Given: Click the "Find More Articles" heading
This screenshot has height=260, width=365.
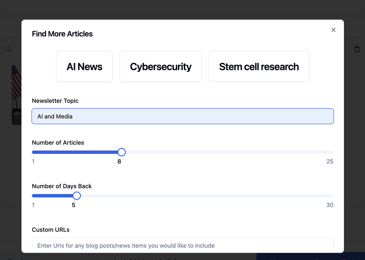Looking at the screenshot, I should pos(62,34).
